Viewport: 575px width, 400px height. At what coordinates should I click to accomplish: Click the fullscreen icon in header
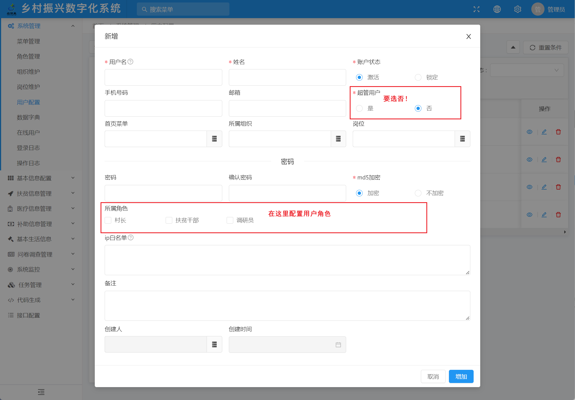476,9
